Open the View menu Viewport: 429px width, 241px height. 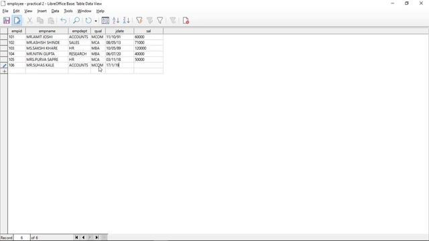[x=28, y=11]
